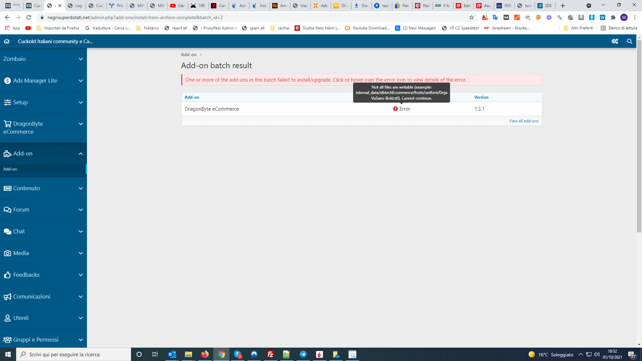Open the Chrome profile avatar M
This screenshot has height=361, width=642.
click(624, 17)
